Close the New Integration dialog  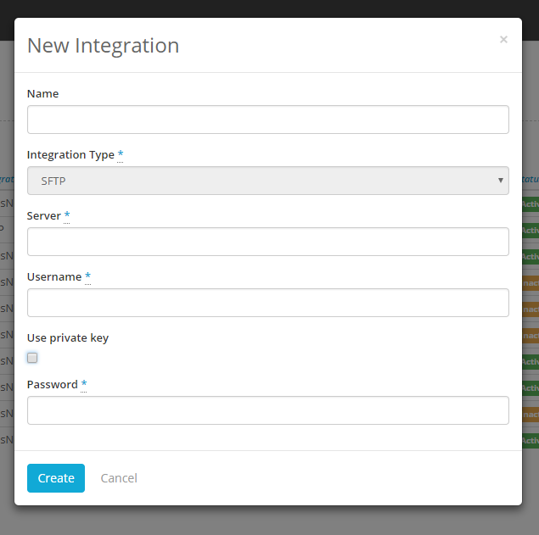503,40
